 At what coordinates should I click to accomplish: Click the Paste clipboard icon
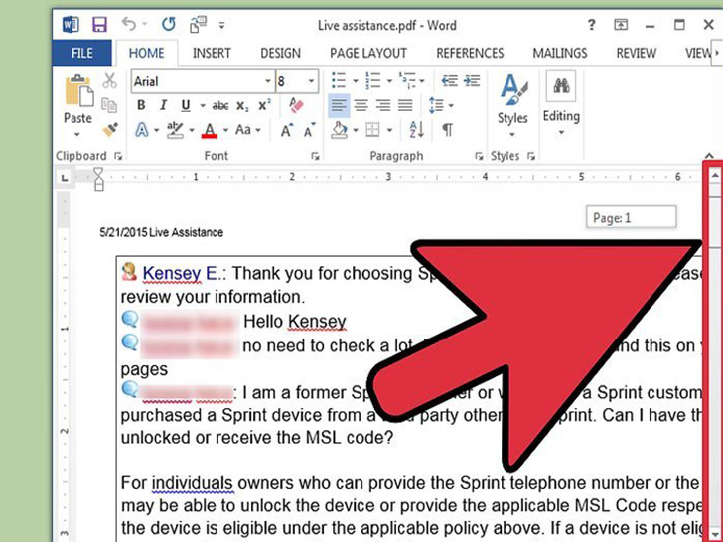pyautogui.click(x=78, y=90)
